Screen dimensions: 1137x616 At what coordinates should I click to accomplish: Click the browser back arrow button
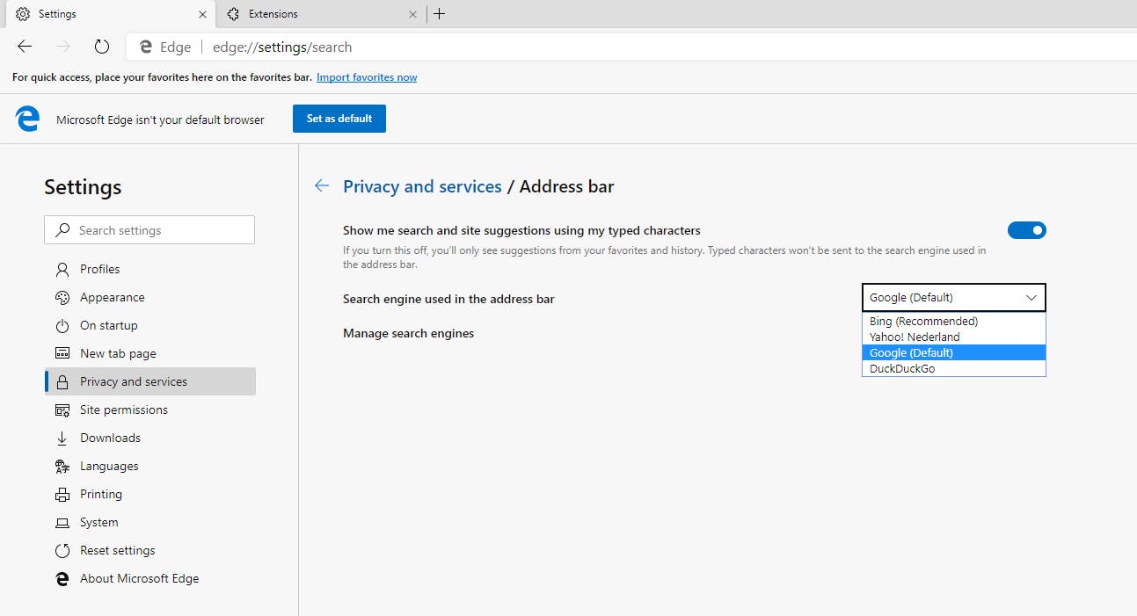(x=25, y=47)
